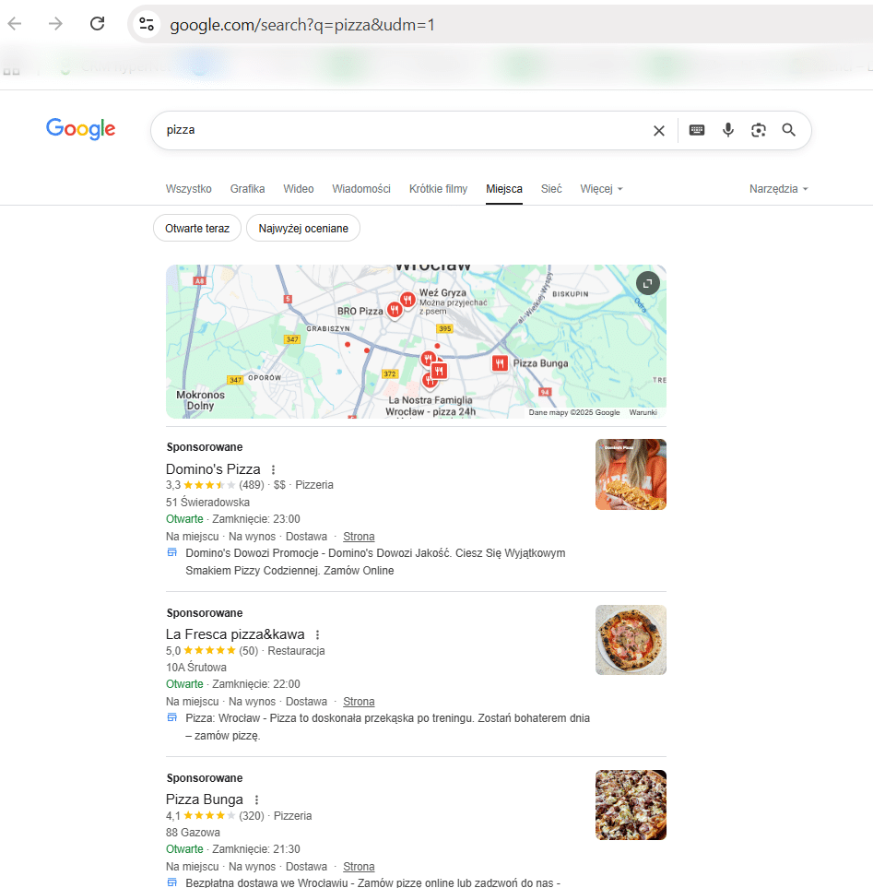Viewport: 873px width, 888px height.
Task: Toggle the Najwyżej oceniane filter
Action: [x=303, y=228]
